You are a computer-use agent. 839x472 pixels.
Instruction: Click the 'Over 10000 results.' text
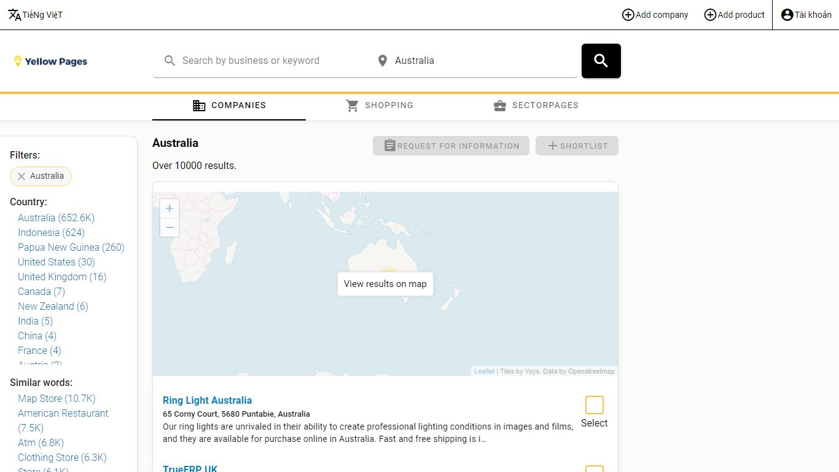[x=194, y=165]
